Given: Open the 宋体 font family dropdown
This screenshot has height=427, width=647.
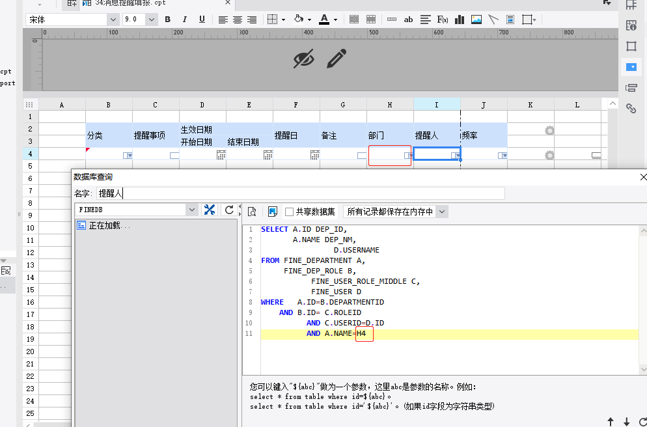Looking at the screenshot, I should pos(113,20).
